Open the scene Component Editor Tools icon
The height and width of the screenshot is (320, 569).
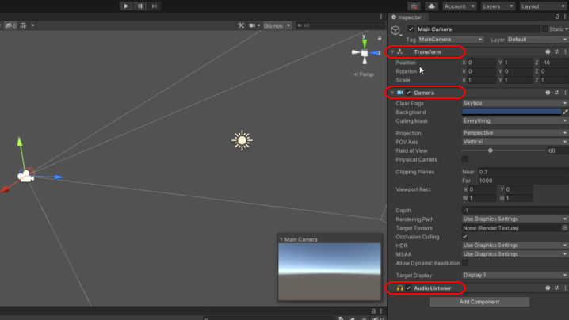(241, 25)
